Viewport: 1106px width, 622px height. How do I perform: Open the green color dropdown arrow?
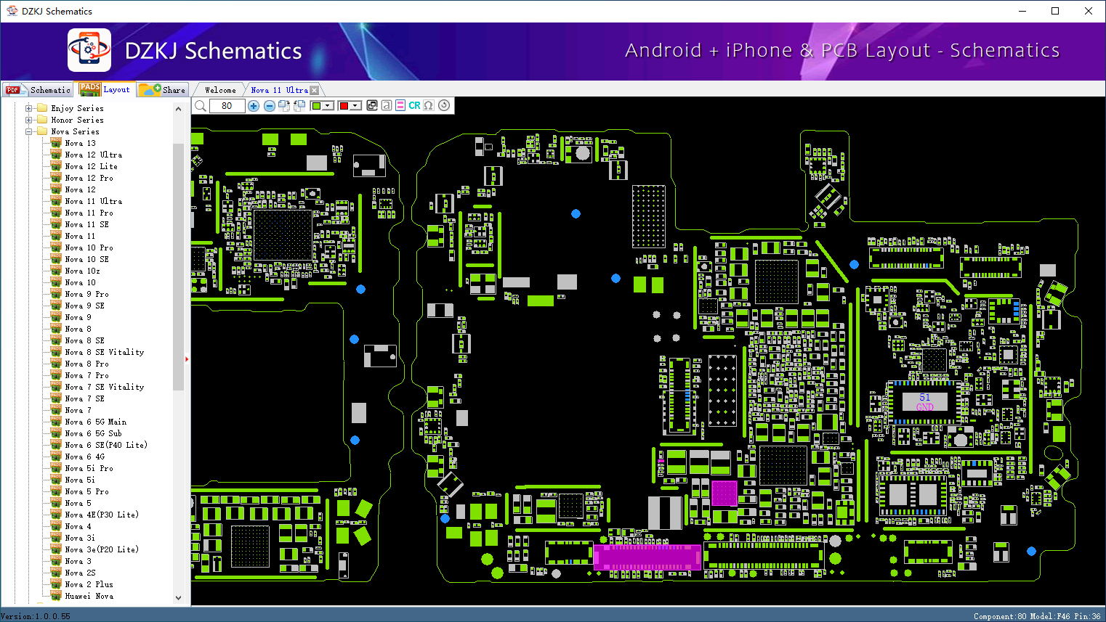coord(328,106)
